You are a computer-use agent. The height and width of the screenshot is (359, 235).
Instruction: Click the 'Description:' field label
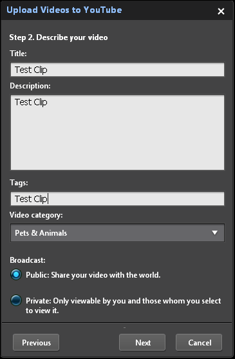tap(30, 86)
